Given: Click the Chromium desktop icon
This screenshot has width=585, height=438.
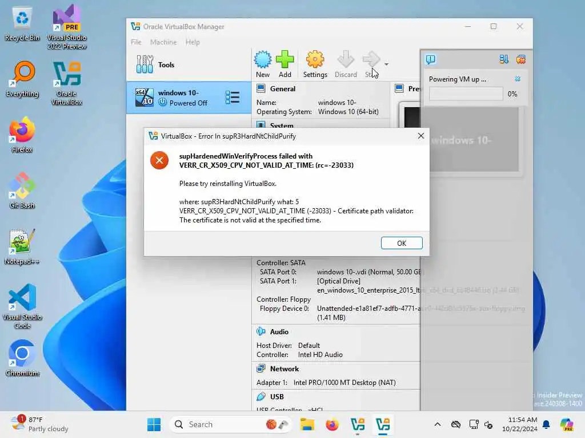Looking at the screenshot, I should [22, 358].
